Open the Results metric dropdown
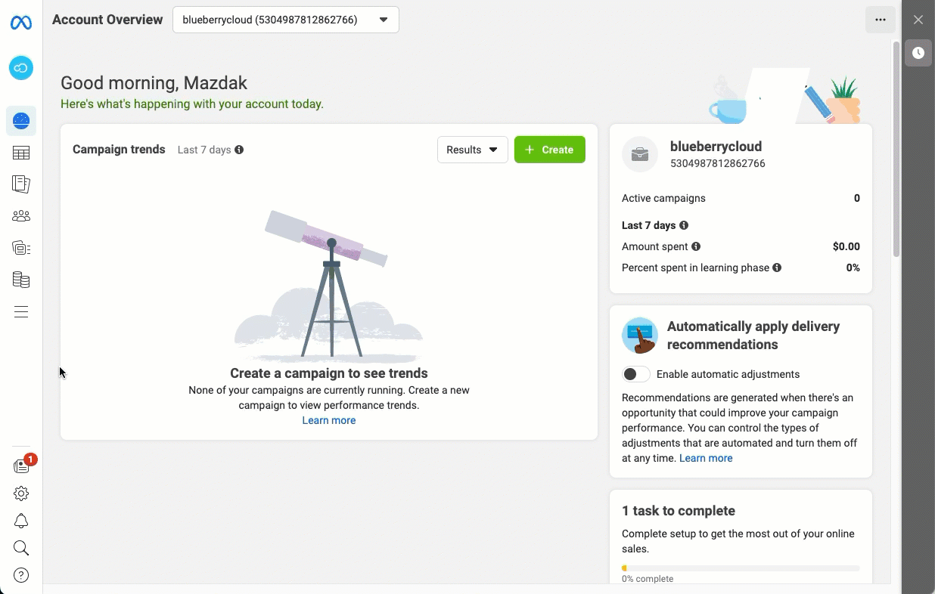 pos(472,150)
